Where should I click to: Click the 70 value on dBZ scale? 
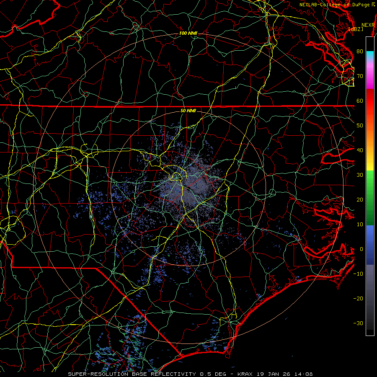pyautogui.click(x=360, y=76)
